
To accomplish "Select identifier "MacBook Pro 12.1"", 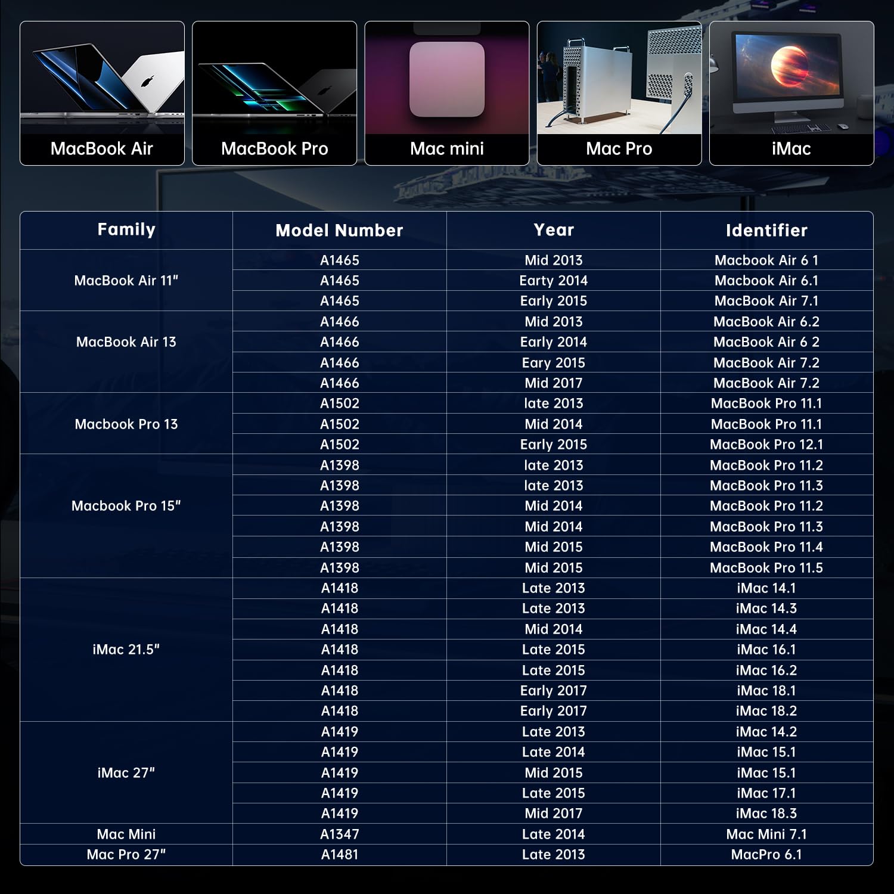I will point(766,445).
